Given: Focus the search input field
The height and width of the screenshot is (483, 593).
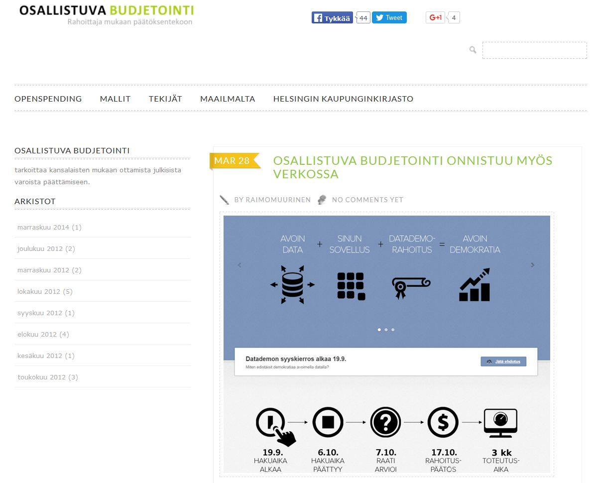Looking at the screenshot, I should click(x=534, y=50).
